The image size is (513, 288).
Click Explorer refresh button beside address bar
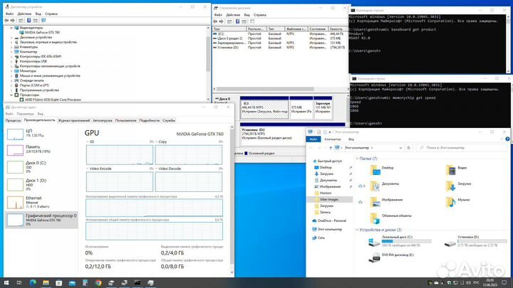pos(409,148)
